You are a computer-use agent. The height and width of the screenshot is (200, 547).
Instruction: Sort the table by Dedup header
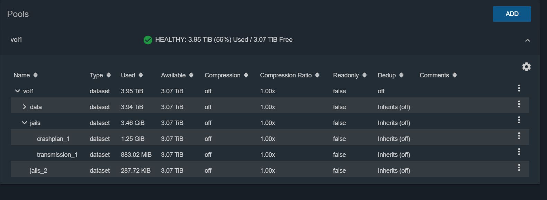pyautogui.click(x=391, y=75)
